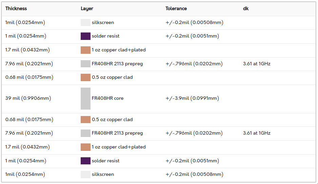The image size is (318, 184).
Task: Click the top 3.61 at 1GHz dk value
Action: point(257,64)
